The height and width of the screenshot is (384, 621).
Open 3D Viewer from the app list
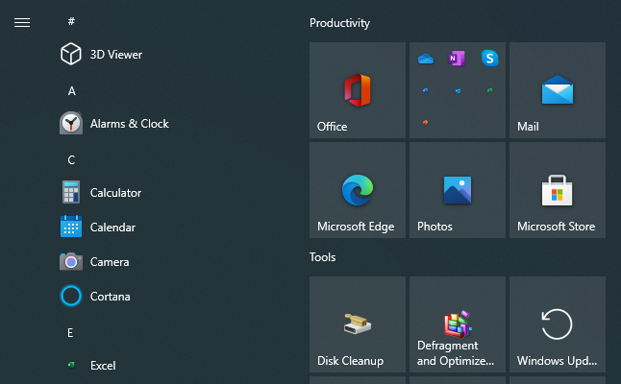[x=101, y=54]
